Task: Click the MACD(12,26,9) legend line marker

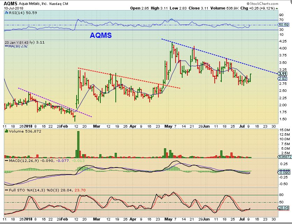Action: click(x=7, y=161)
